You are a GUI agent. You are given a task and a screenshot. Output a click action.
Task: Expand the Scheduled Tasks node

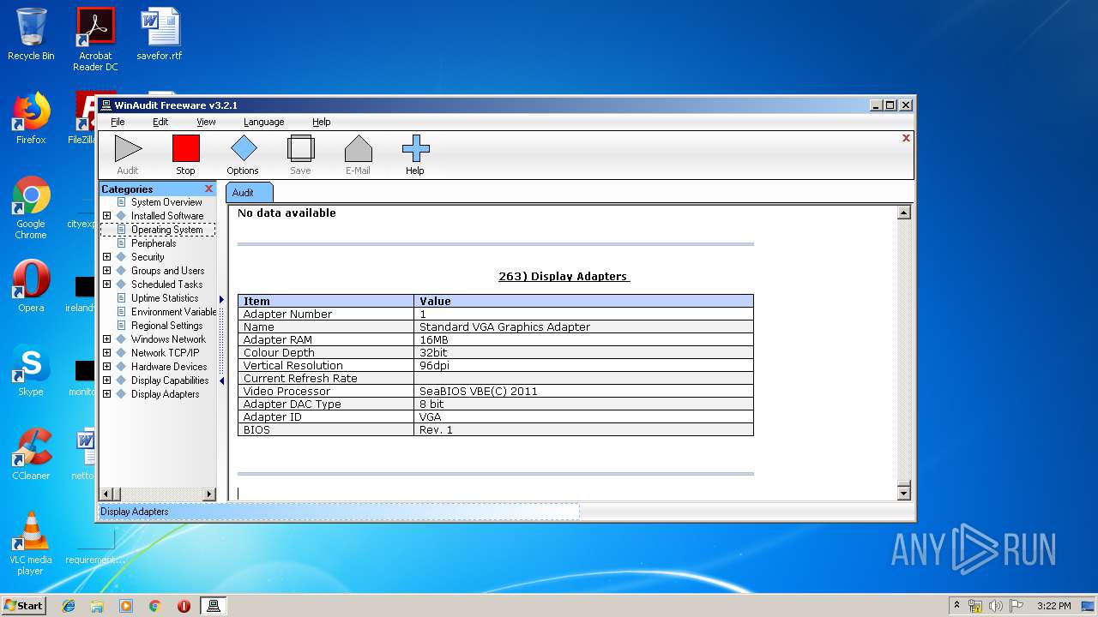(106, 285)
